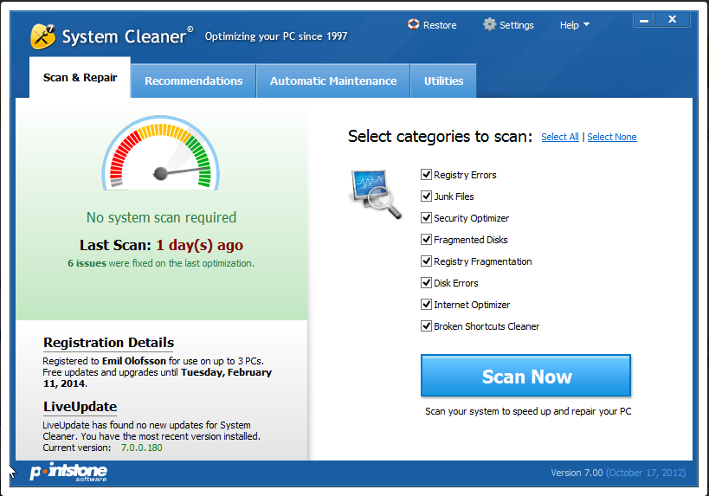Image resolution: width=709 pixels, height=496 pixels.
Task: Toggle the Internet Optimizer checkbox
Action: pos(426,305)
